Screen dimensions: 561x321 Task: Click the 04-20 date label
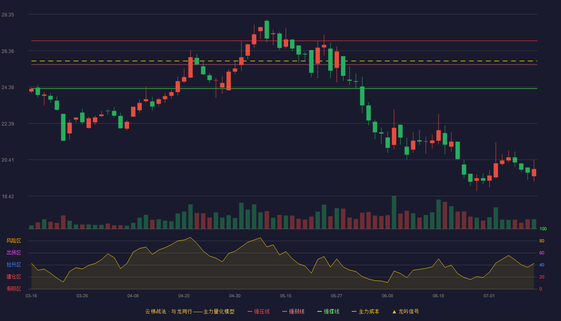pos(184,296)
